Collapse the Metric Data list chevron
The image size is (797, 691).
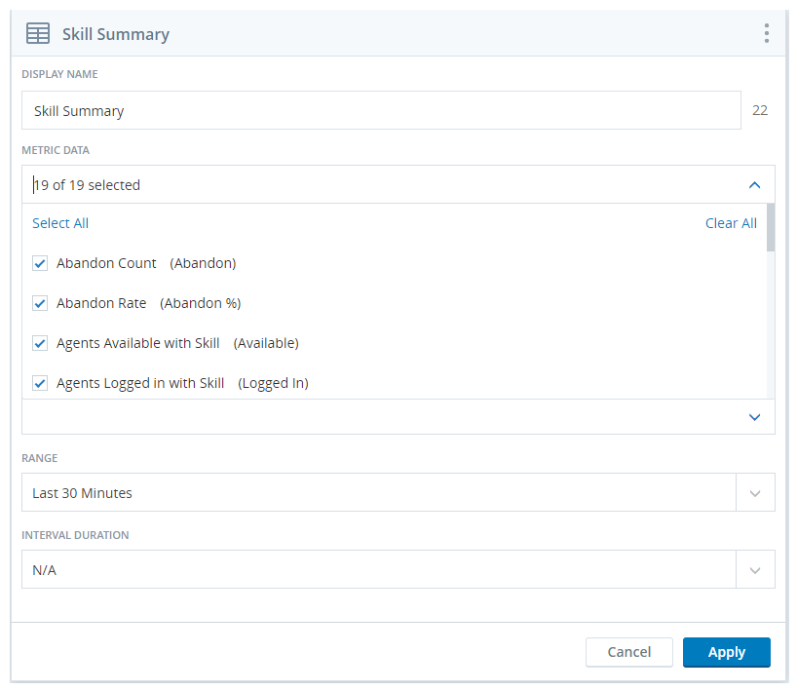pyautogui.click(x=754, y=185)
